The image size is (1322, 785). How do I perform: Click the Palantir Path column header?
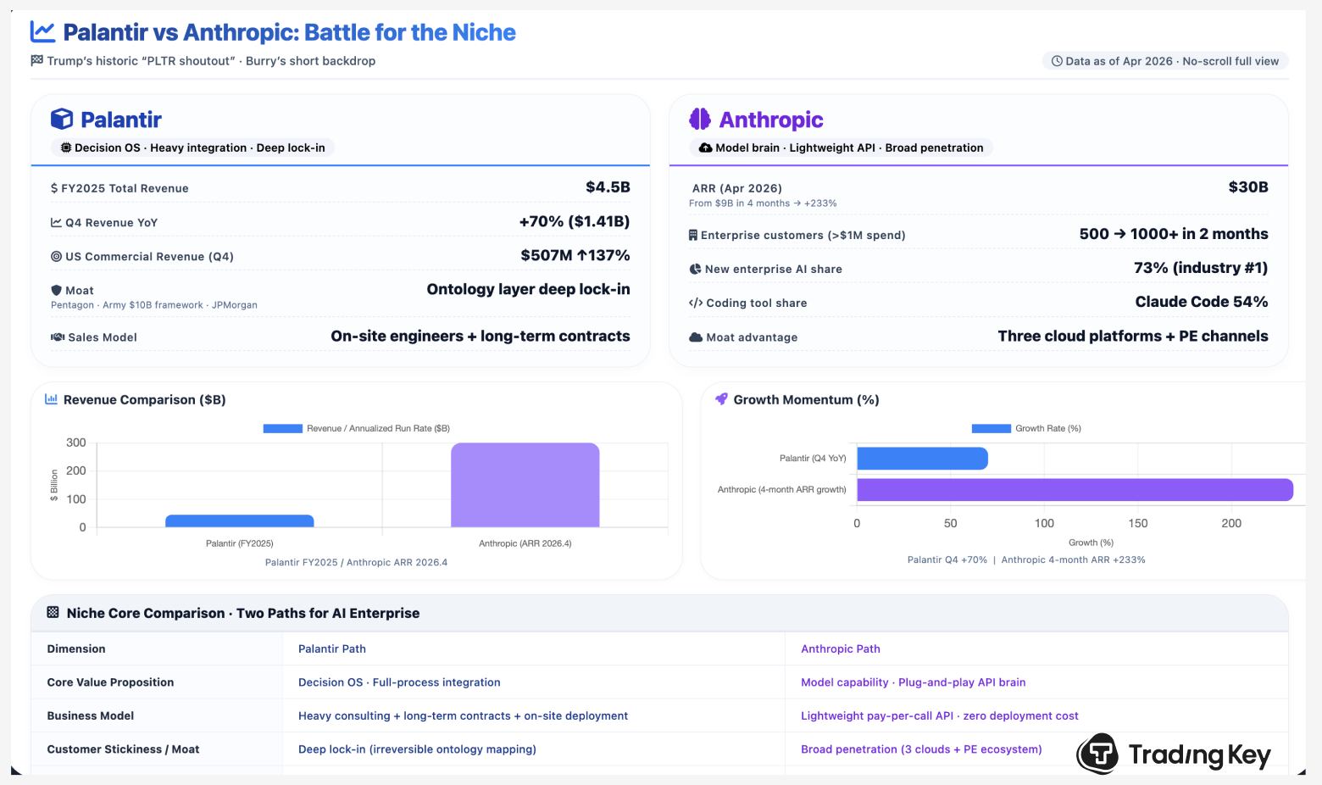point(332,649)
